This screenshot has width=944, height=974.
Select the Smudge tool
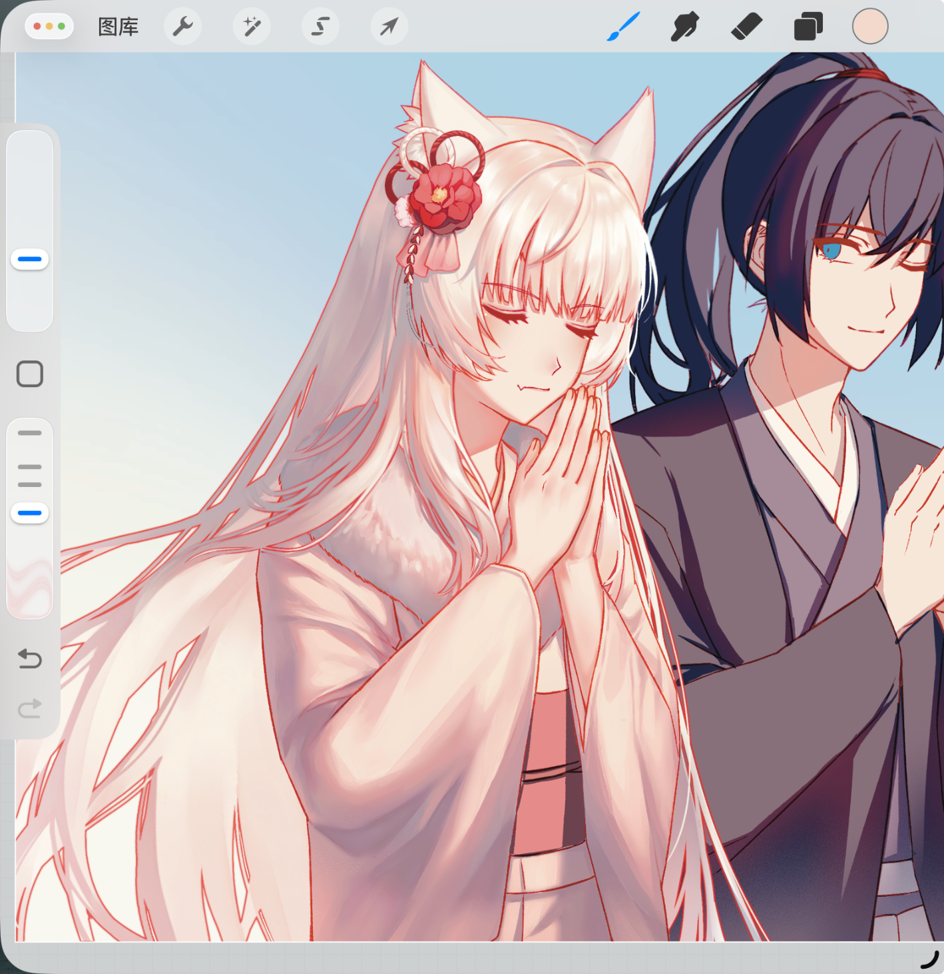click(684, 27)
